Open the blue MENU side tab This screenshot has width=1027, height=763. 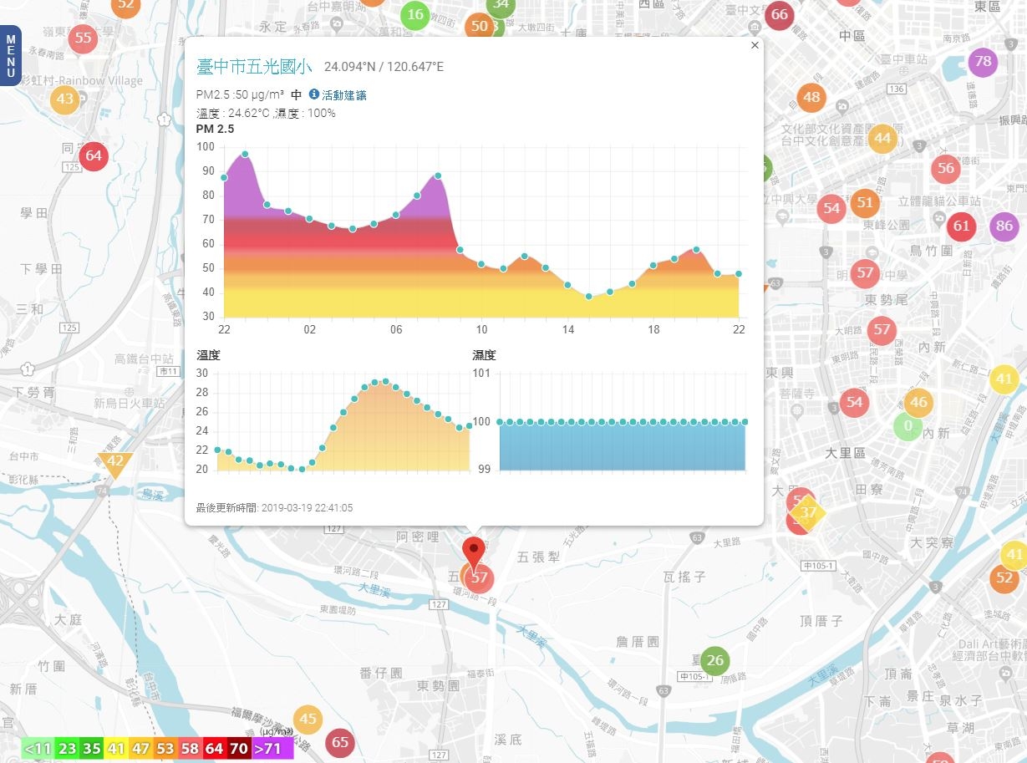pyautogui.click(x=12, y=55)
